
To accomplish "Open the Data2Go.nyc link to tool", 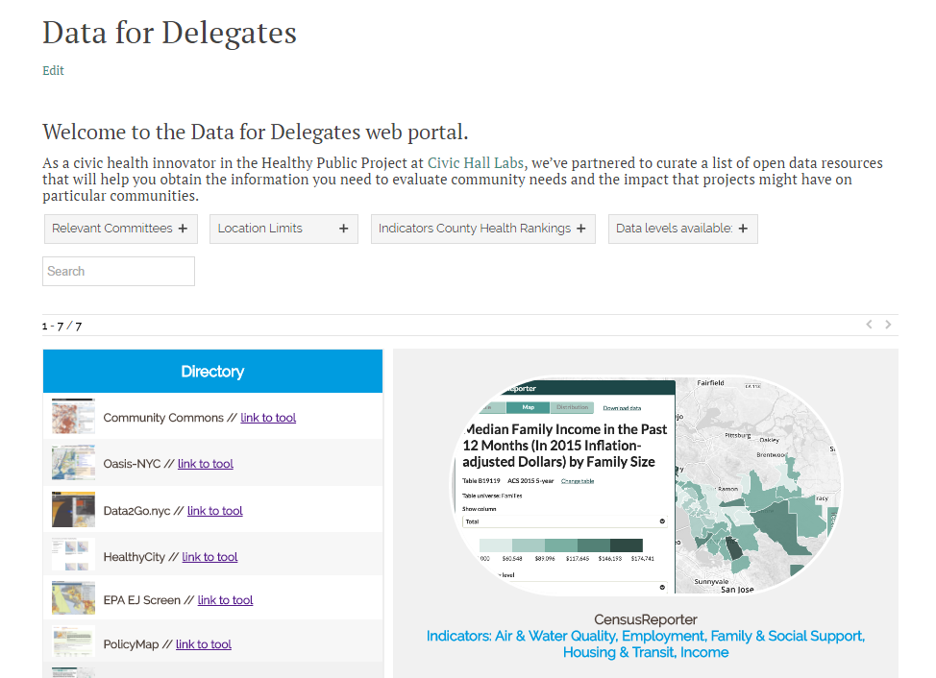I will tap(214, 511).
